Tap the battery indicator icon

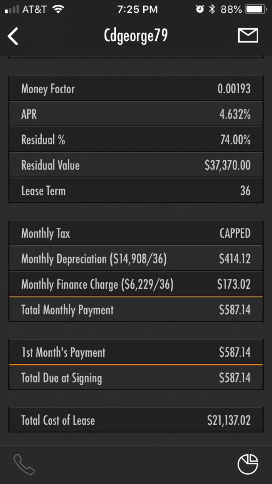click(256, 9)
